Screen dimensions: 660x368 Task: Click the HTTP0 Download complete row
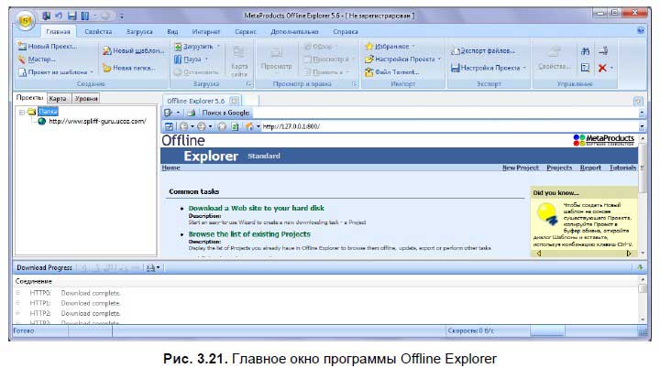(74, 293)
